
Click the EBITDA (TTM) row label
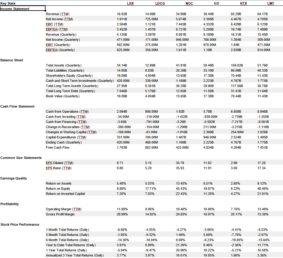(x=57, y=29)
